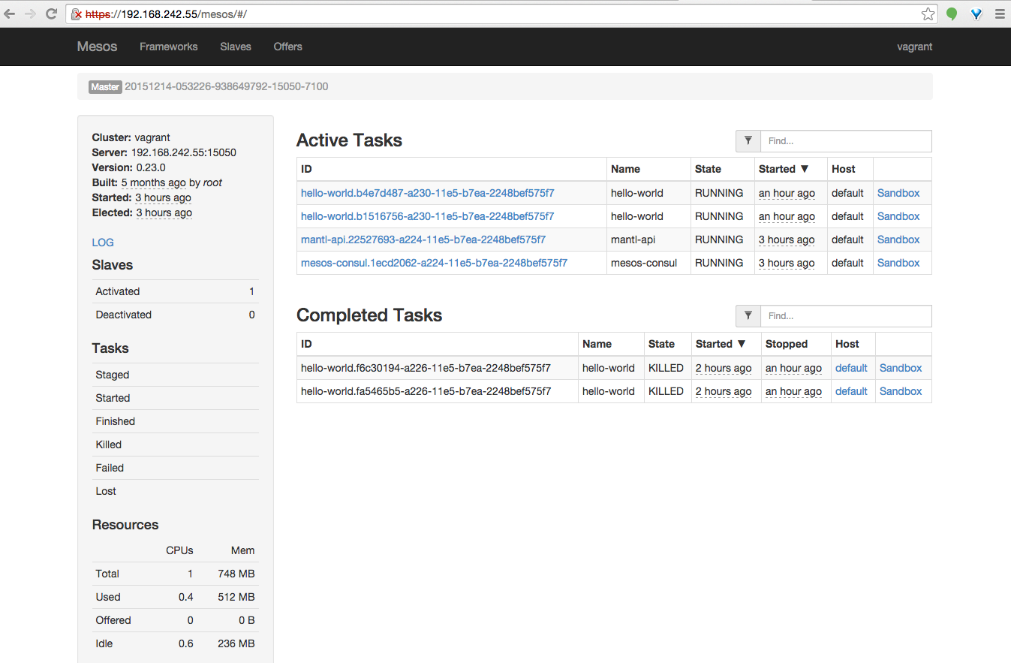
Task: Open the Mesos home brand link
Action: pos(97,47)
